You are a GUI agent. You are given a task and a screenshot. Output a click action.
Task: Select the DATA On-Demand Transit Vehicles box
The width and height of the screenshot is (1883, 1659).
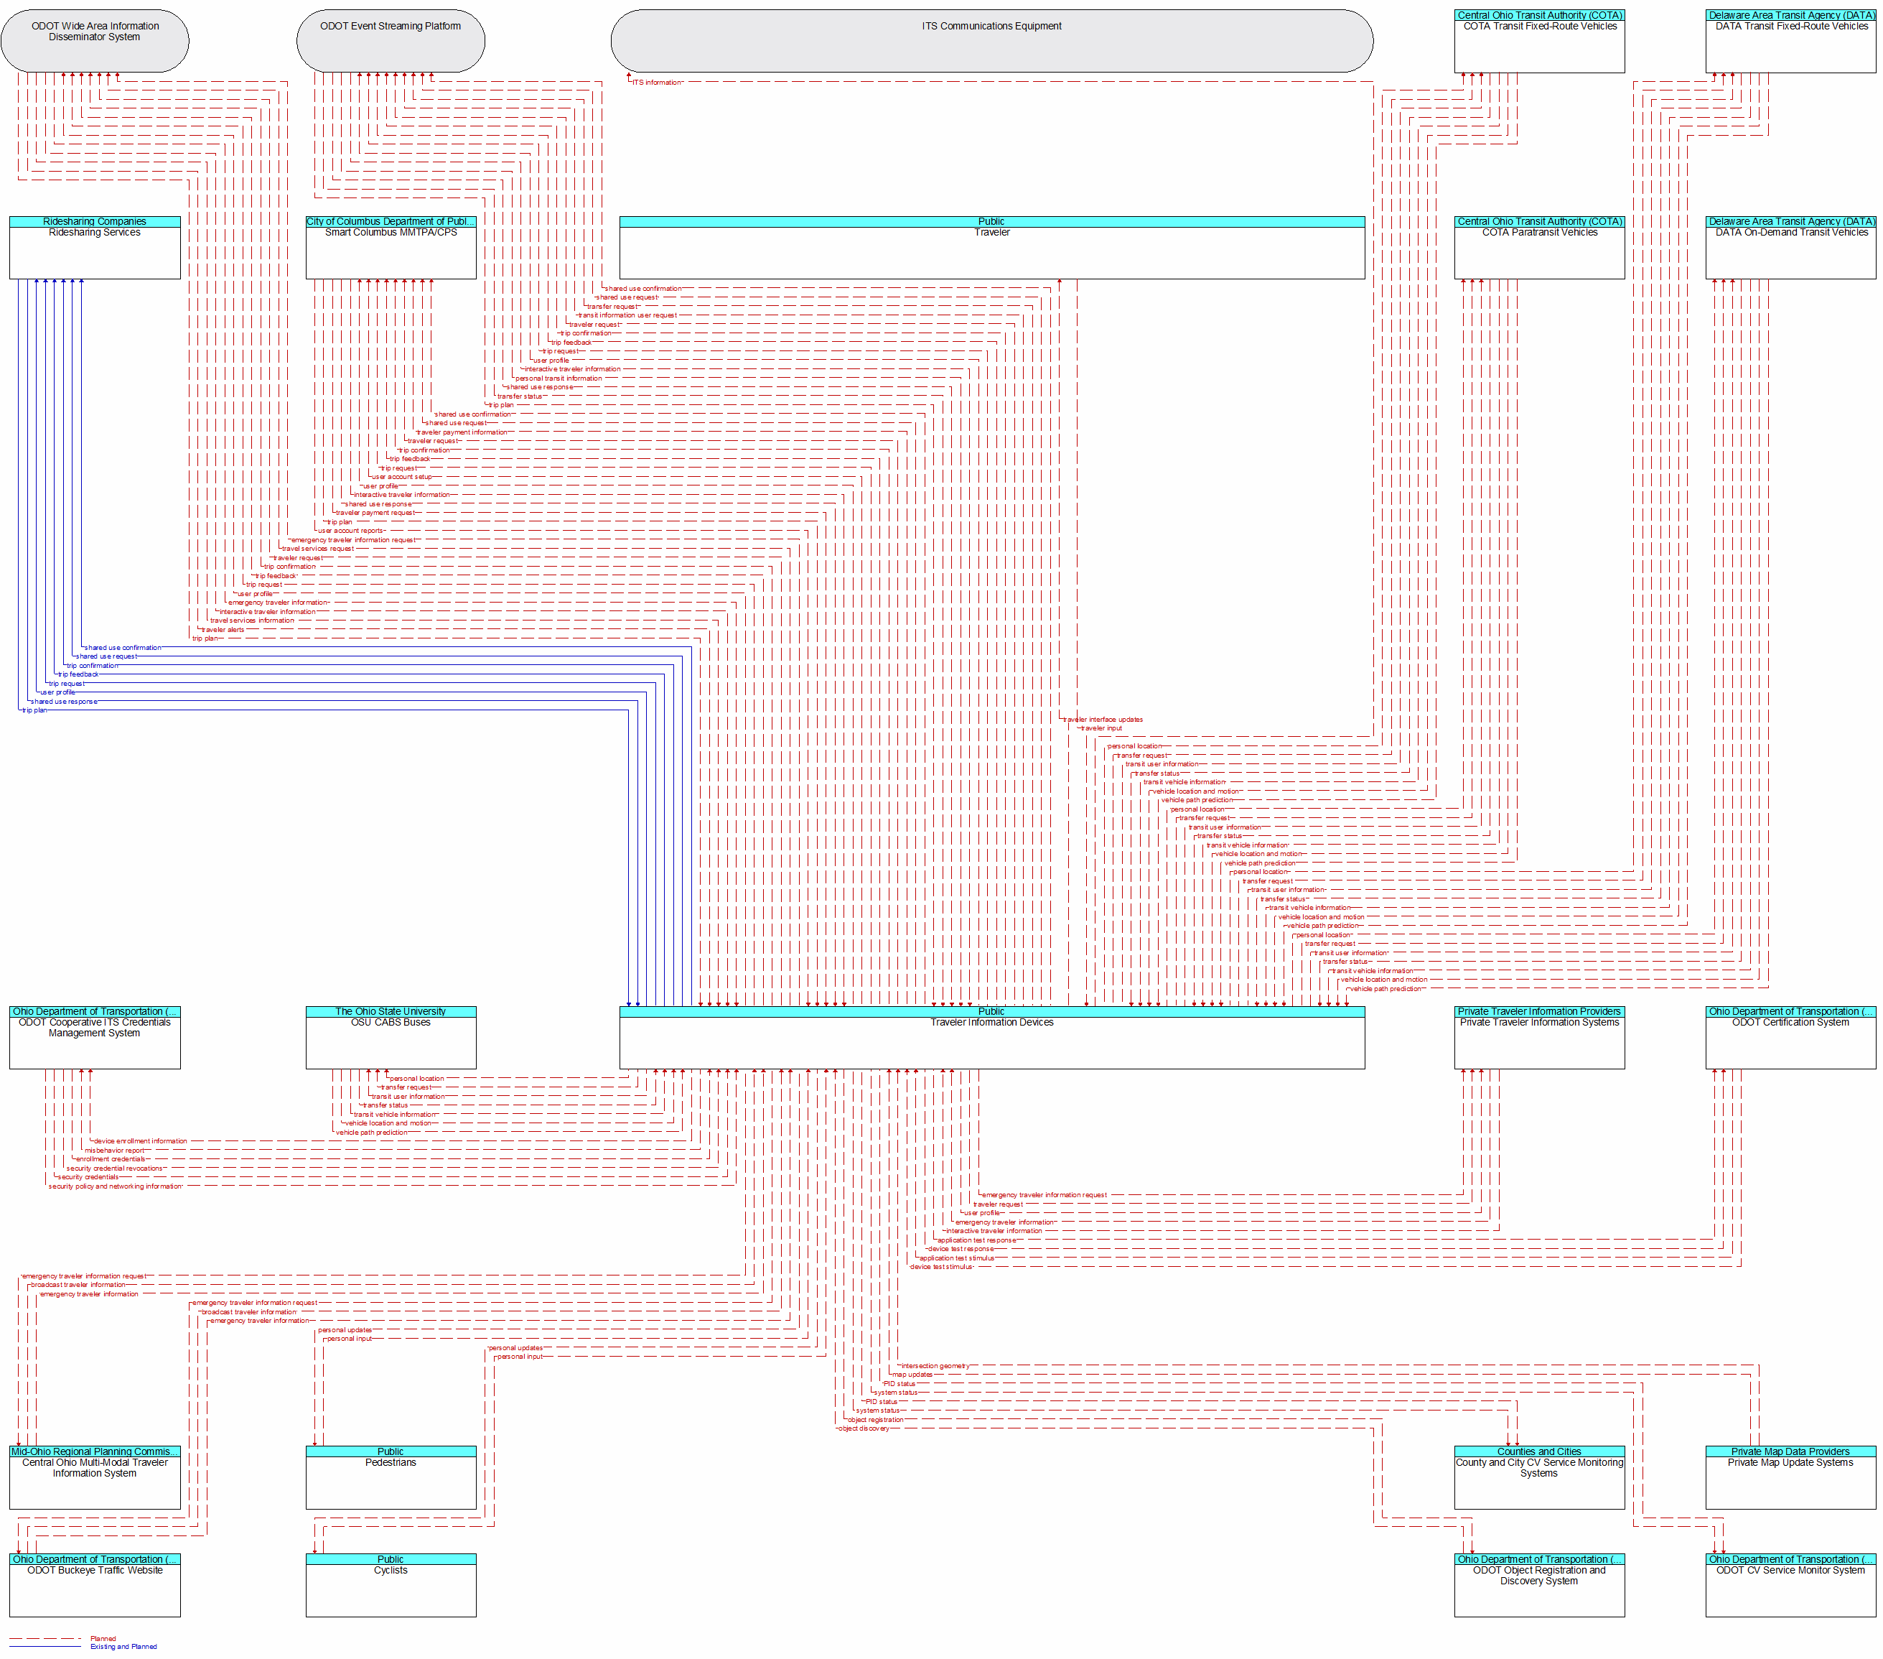1790,248
